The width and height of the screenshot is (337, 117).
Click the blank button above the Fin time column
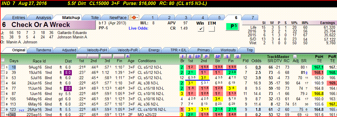(x=119, y=56)
